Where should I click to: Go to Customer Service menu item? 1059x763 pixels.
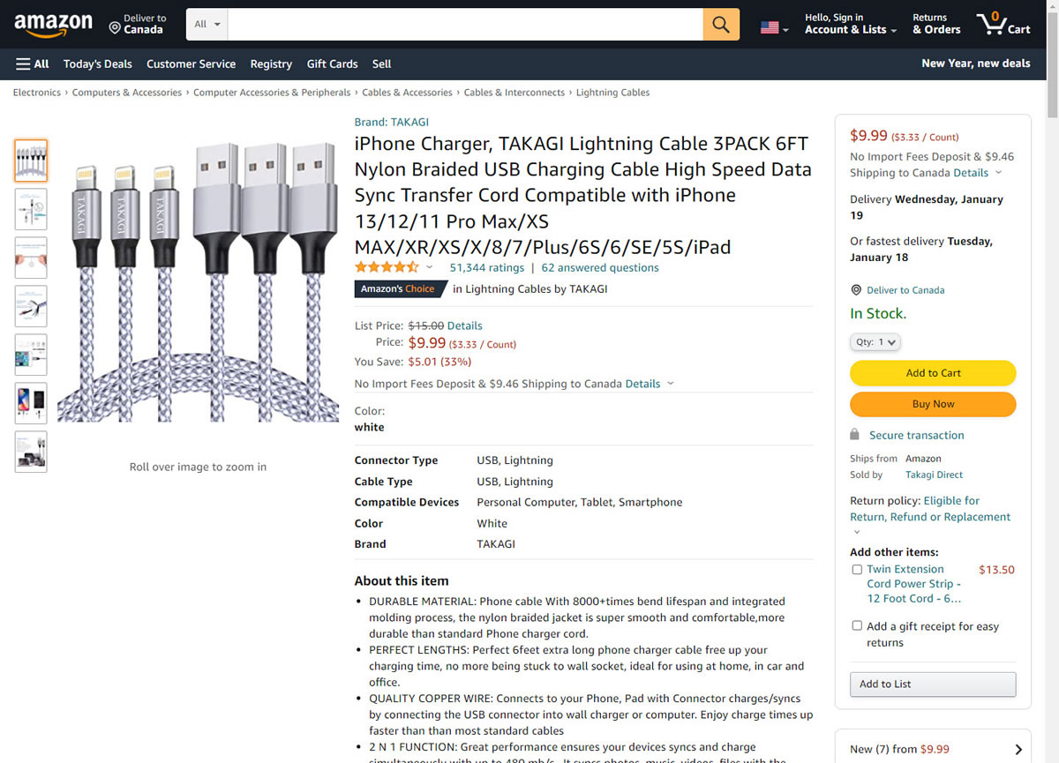pos(191,64)
